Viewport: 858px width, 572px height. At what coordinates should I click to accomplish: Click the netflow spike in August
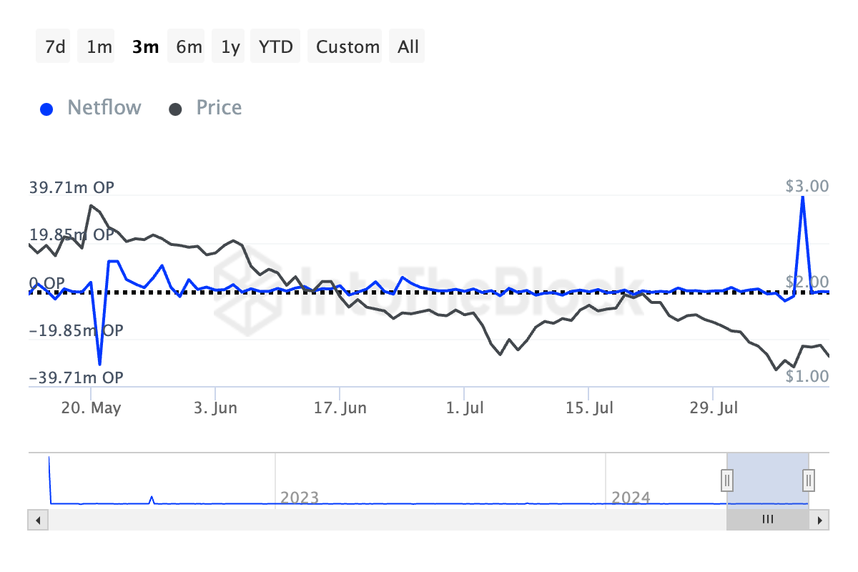tap(803, 197)
